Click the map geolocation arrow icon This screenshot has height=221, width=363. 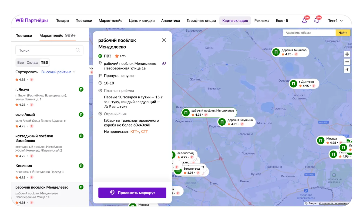pyautogui.click(x=347, y=70)
